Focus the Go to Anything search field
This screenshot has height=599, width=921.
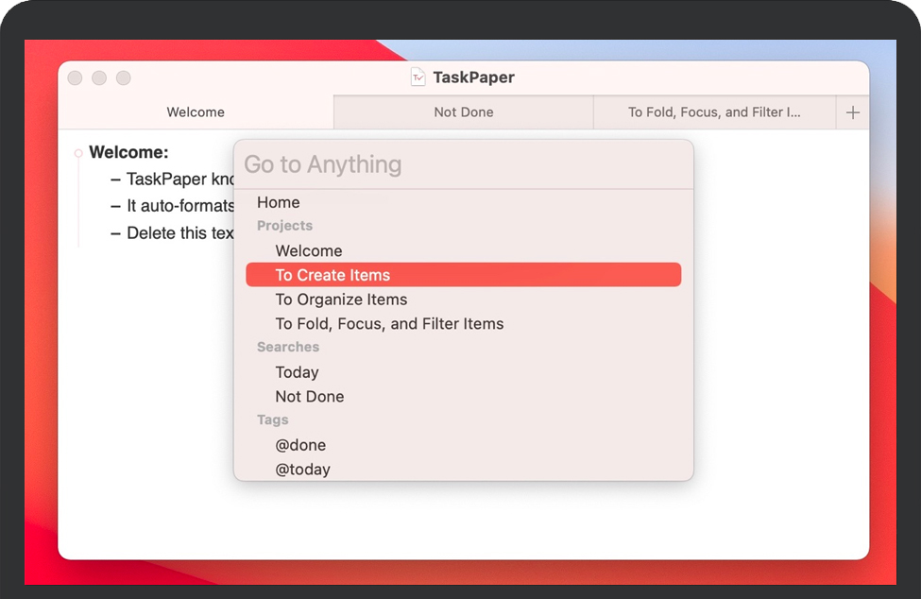463,164
